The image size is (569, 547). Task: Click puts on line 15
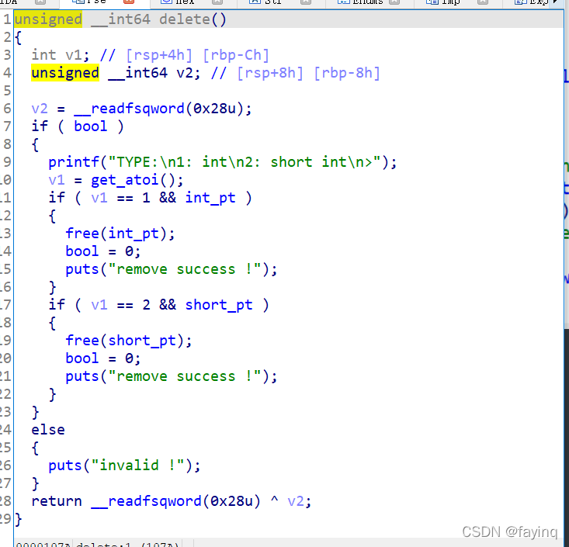coord(82,269)
